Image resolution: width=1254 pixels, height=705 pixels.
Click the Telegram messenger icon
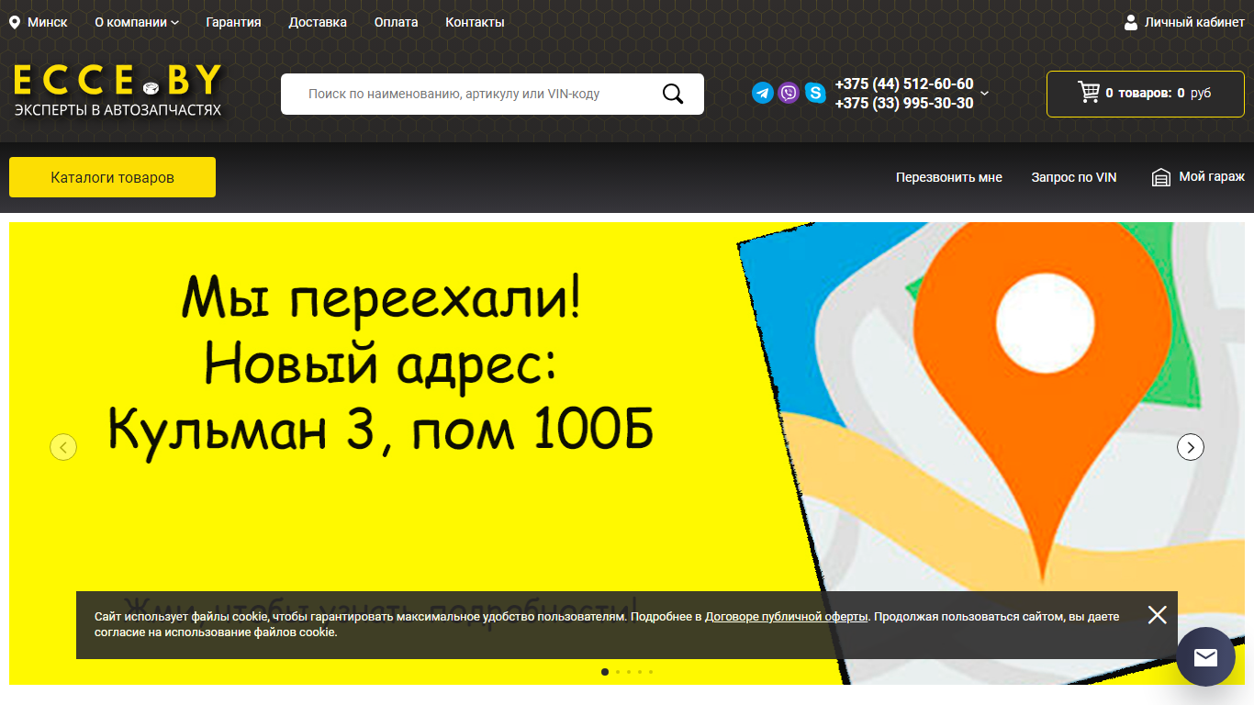pyautogui.click(x=763, y=93)
